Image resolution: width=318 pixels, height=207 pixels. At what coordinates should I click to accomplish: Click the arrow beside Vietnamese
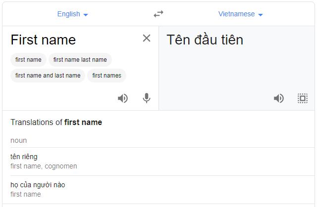click(261, 15)
